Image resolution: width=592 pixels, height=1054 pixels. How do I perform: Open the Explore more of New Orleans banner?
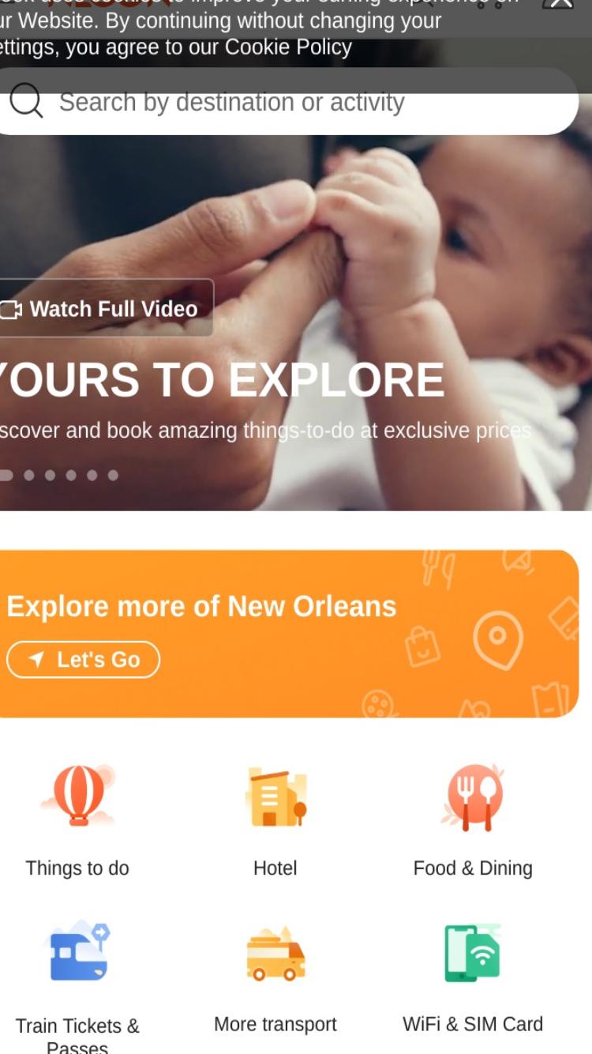[289, 634]
